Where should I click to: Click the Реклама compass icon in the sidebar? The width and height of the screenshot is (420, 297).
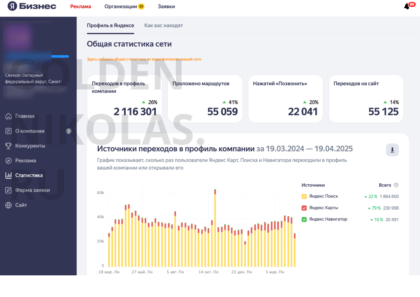(x=8, y=161)
